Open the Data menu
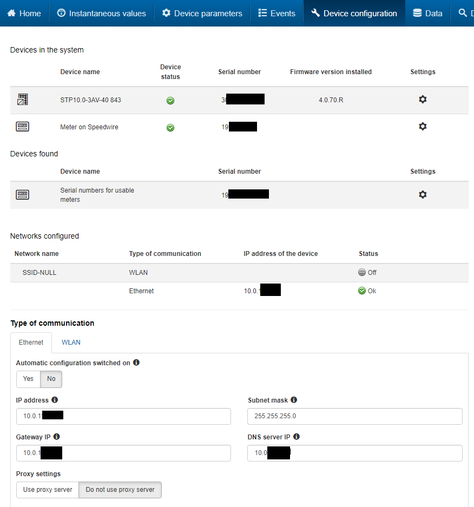This screenshot has height=507, width=474. (427, 14)
